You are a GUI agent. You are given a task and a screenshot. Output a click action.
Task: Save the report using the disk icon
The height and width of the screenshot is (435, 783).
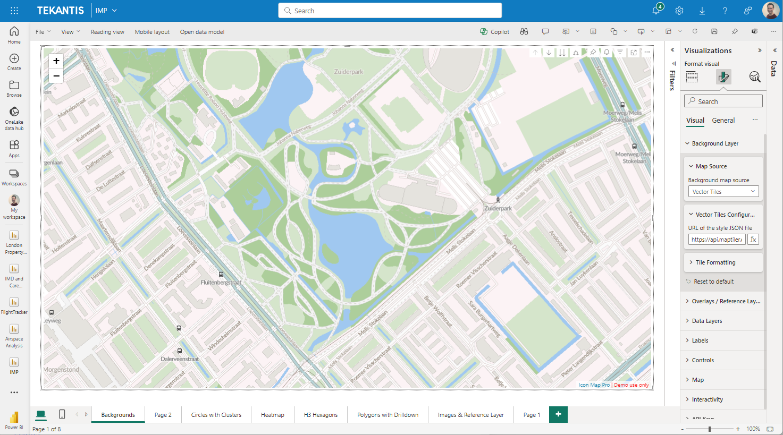coord(714,32)
